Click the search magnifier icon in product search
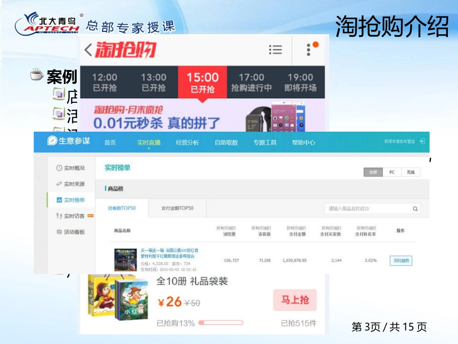The width and height of the screenshot is (458, 344). (415, 209)
